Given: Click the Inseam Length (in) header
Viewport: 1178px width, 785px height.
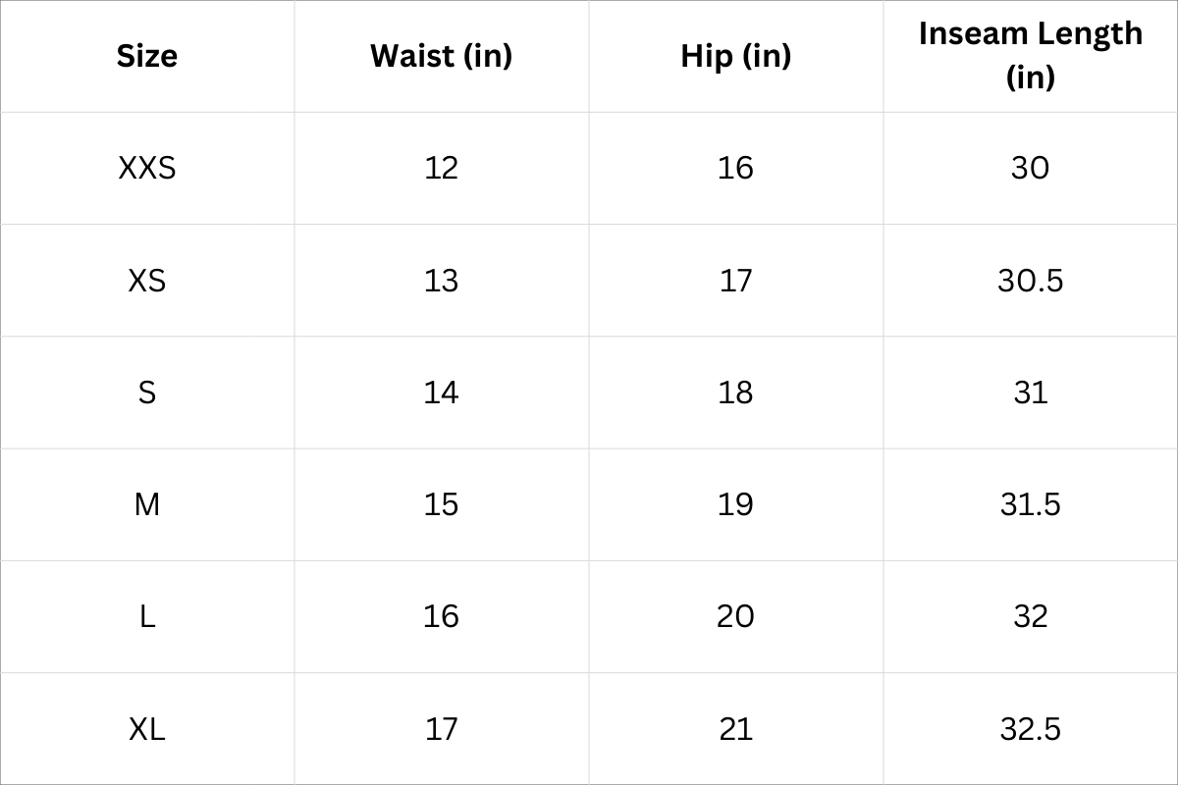Looking at the screenshot, I should click(1030, 54).
